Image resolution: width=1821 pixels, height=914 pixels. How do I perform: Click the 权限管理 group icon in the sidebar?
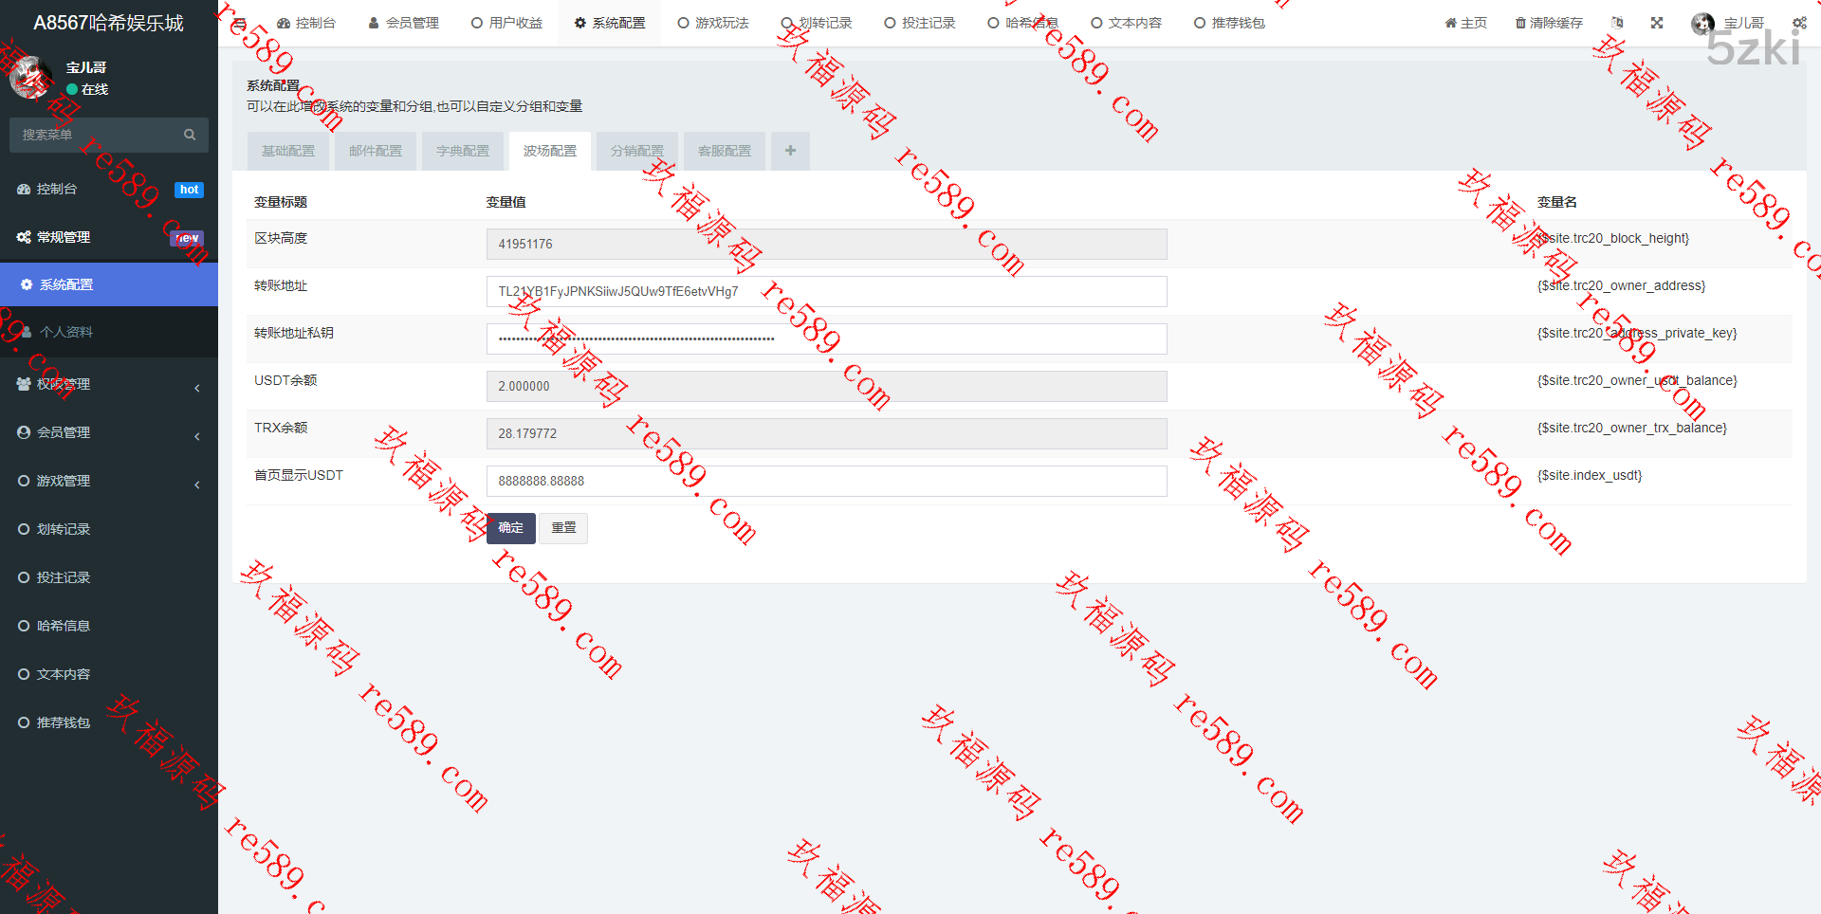pos(24,384)
